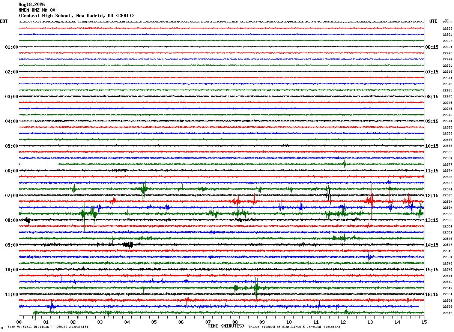Click the dense black burst on 09:00 trace
The height and width of the screenshot is (332, 454).
(128, 245)
